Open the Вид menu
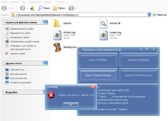 point(24,2)
